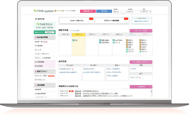Image resolution: width=189 pixels, height=115 pixels.
Task: Open メッセージボックス card
Action: tap(77, 21)
